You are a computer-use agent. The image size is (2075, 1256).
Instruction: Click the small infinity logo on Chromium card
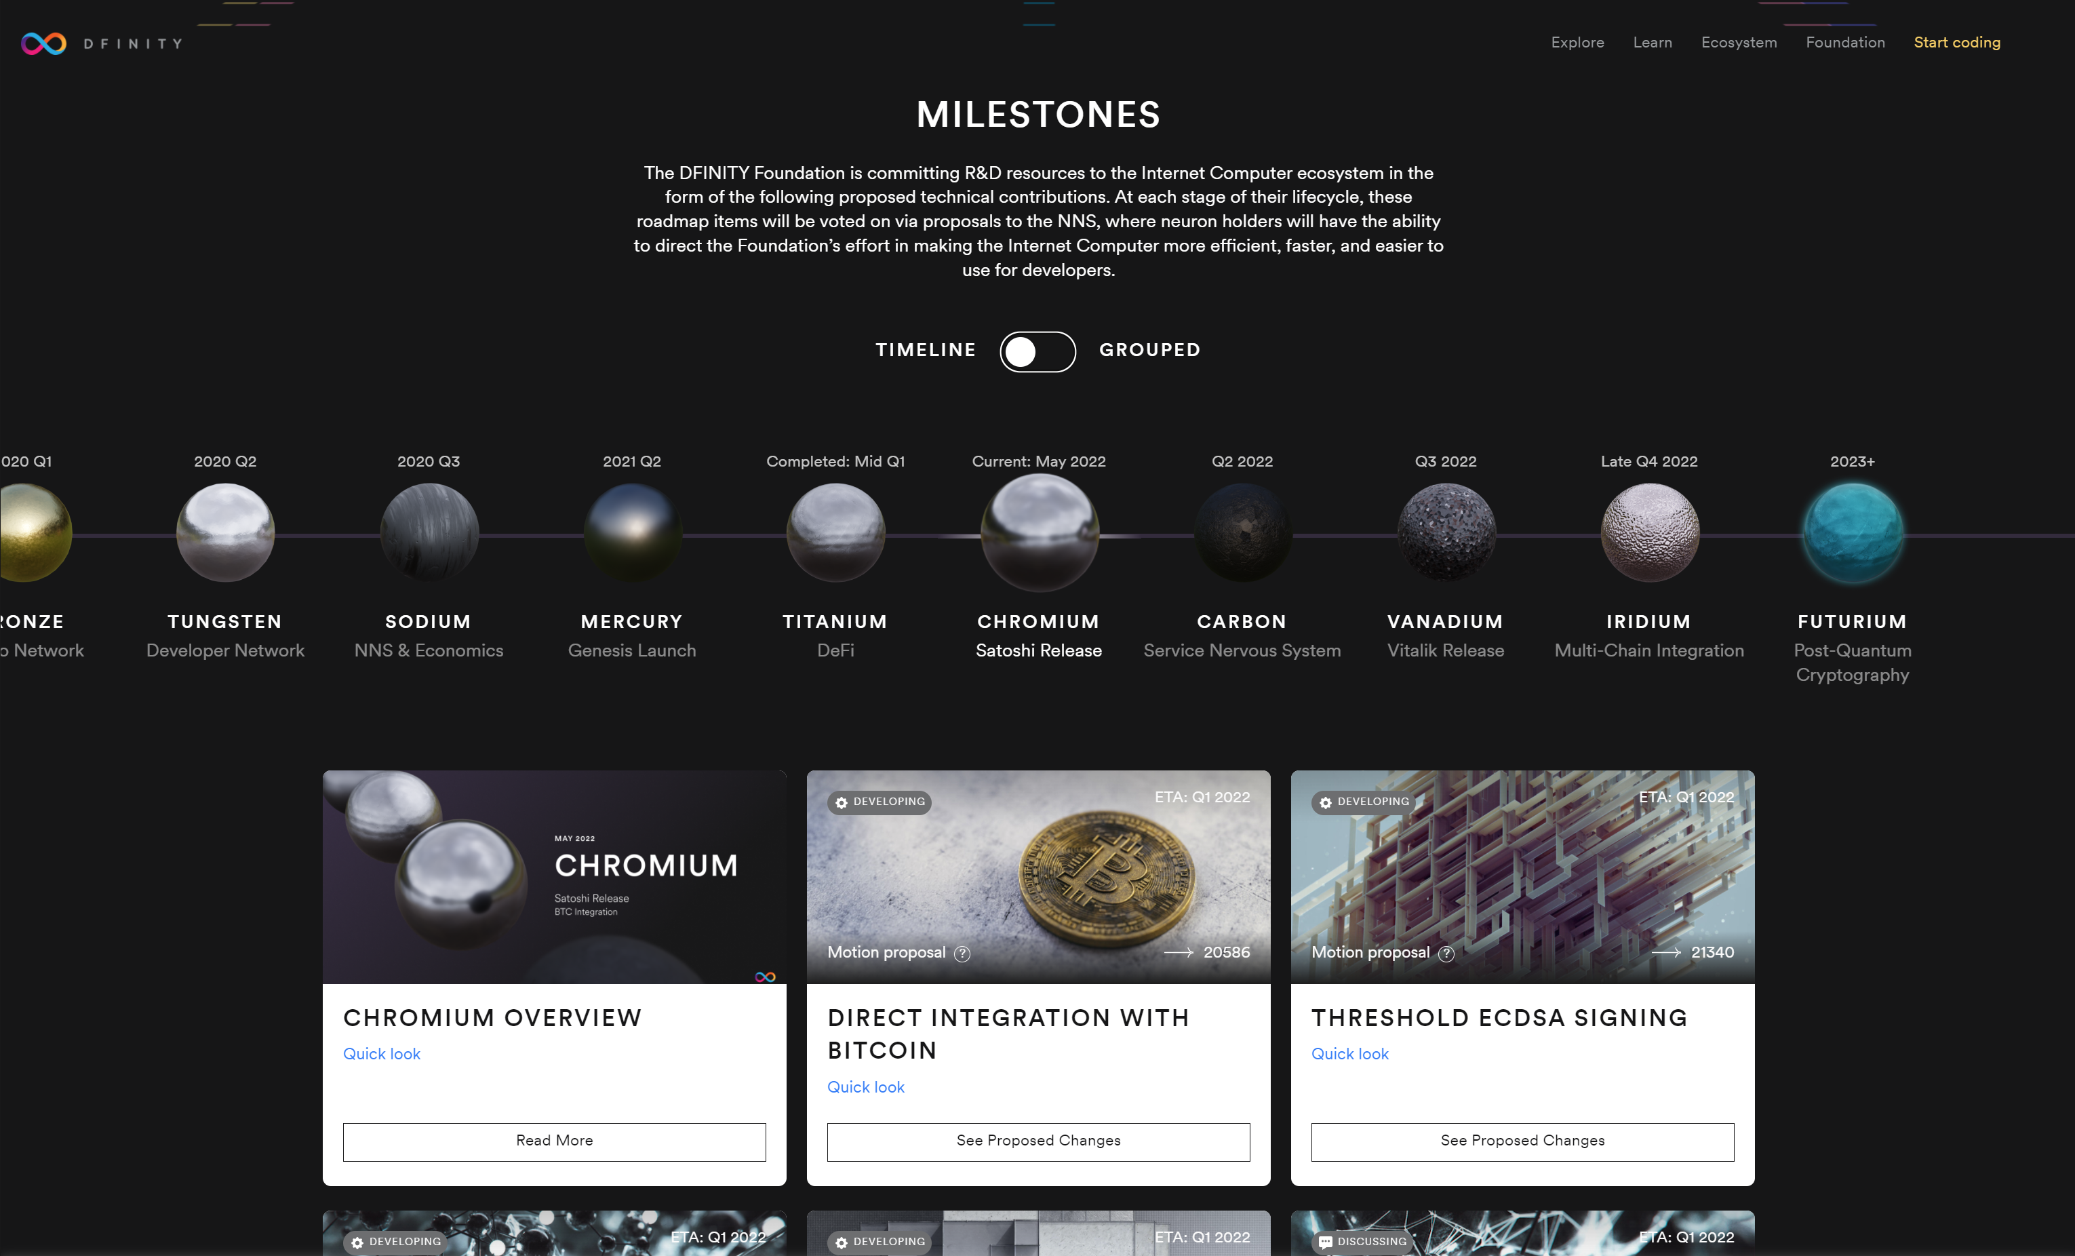coord(765,977)
